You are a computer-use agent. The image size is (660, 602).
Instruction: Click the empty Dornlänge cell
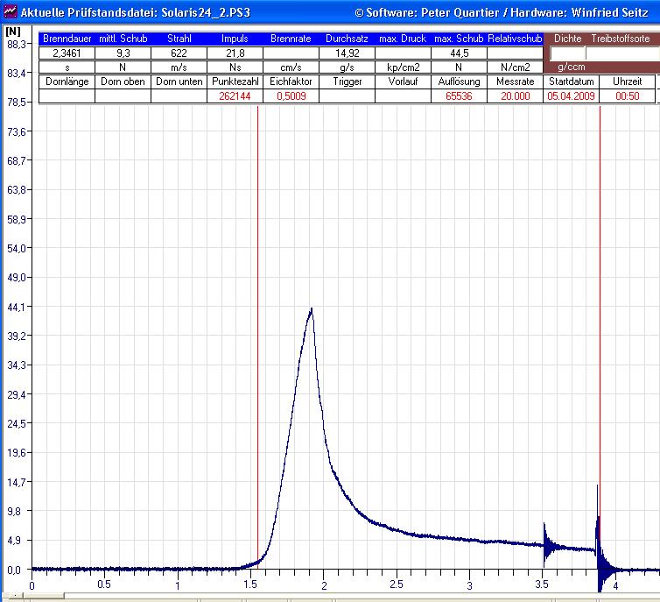pyautogui.click(x=67, y=96)
